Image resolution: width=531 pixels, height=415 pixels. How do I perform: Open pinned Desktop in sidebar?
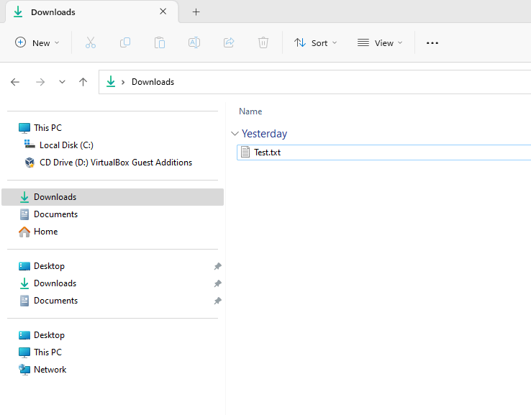tap(49, 266)
